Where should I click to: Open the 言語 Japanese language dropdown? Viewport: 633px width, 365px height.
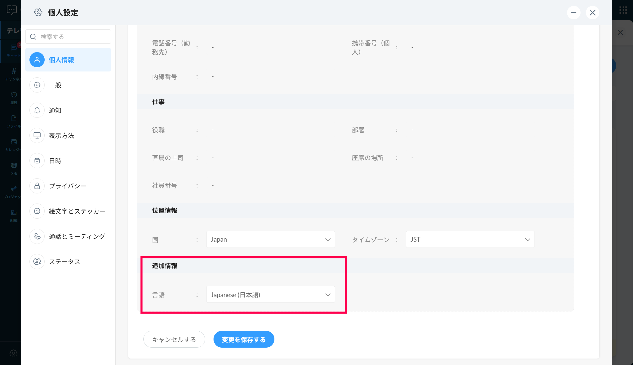pyautogui.click(x=270, y=295)
